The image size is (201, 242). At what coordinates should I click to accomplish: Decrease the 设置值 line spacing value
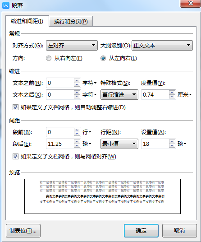click(x=172, y=146)
